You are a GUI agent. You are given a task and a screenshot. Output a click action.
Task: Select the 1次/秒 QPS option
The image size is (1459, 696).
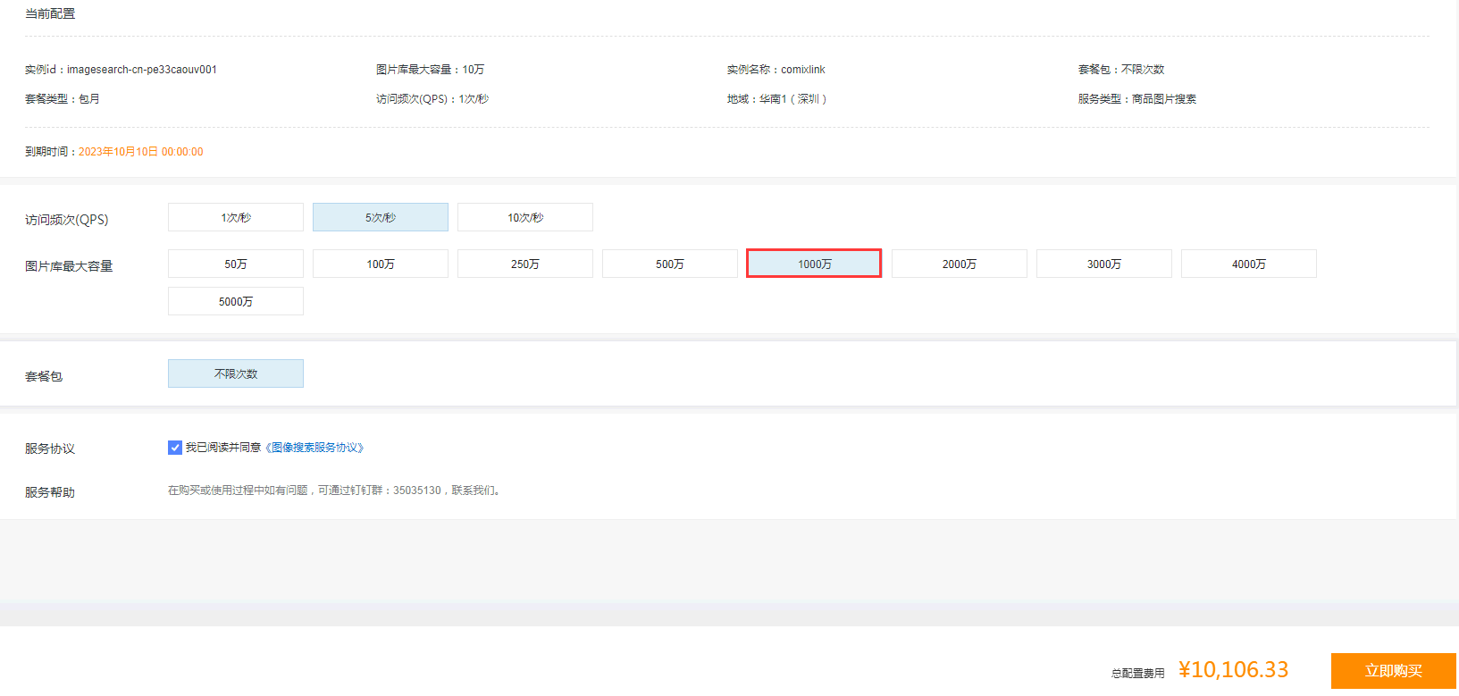pyautogui.click(x=236, y=217)
